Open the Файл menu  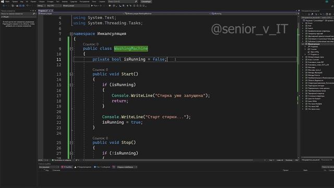point(7,2)
